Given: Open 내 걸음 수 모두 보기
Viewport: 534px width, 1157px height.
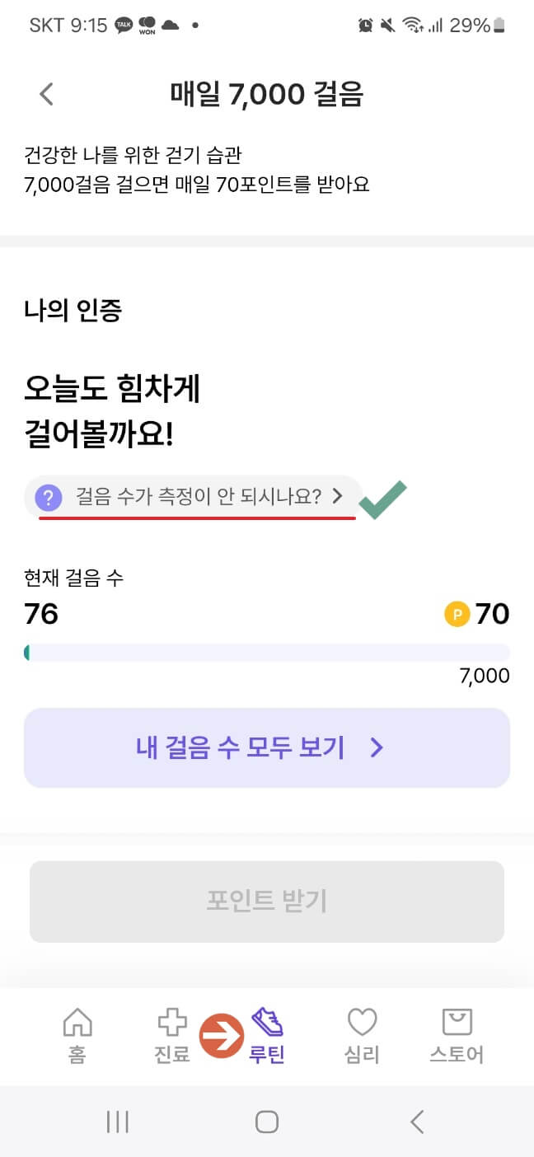Looking at the screenshot, I should (x=267, y=747).
